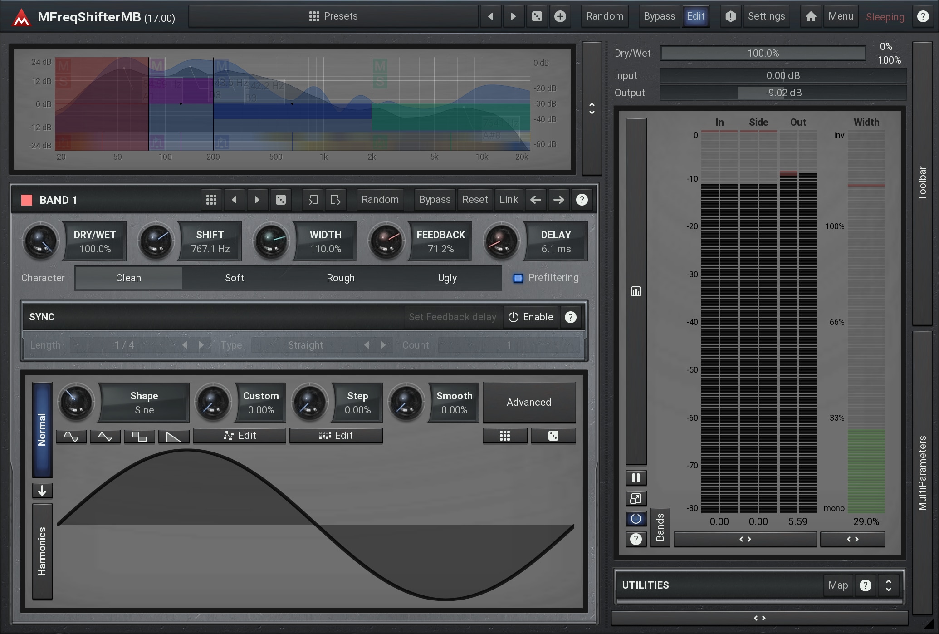Select the square wave shape icon
Viewport: 939px width, 634px height.
(x=139, y=436)
